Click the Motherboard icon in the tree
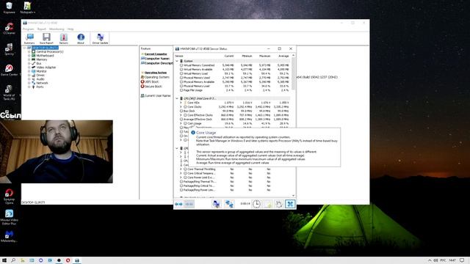The width and height of the screenshot is (470, 264). coord(34,56)
